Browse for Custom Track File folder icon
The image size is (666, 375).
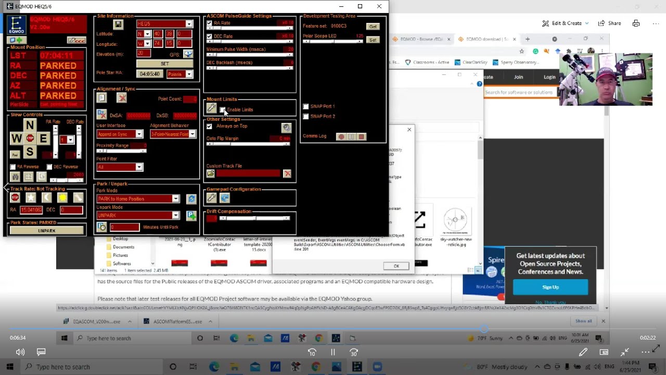click(x=211, y=173)
